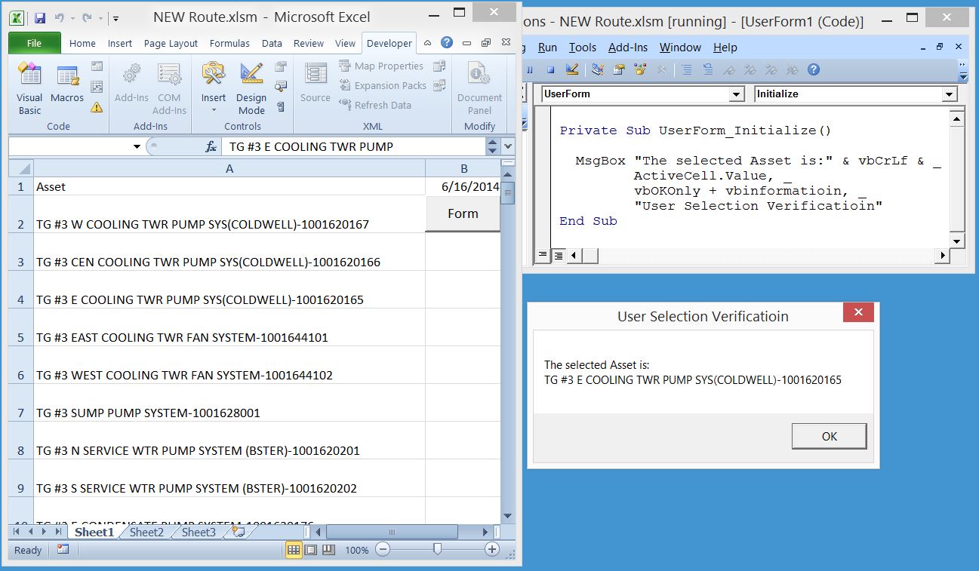The width and height of the screenshot is (979, 571).
Task: Open Window menu in VBA editor
Action: coord(680,48)
